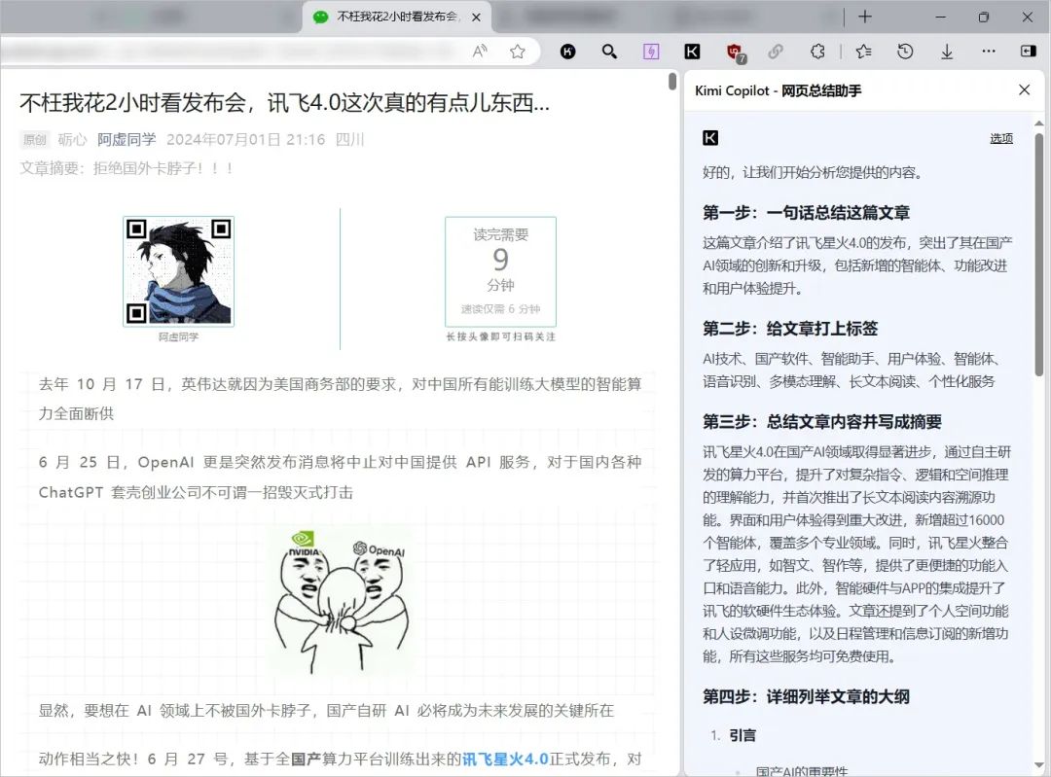Image resolution: width=1051 pixels, height=777 pixels.
Task: Click the Kimi panel scroll-down arrow
Action: pyautogui.click(x=1039, y=765)
